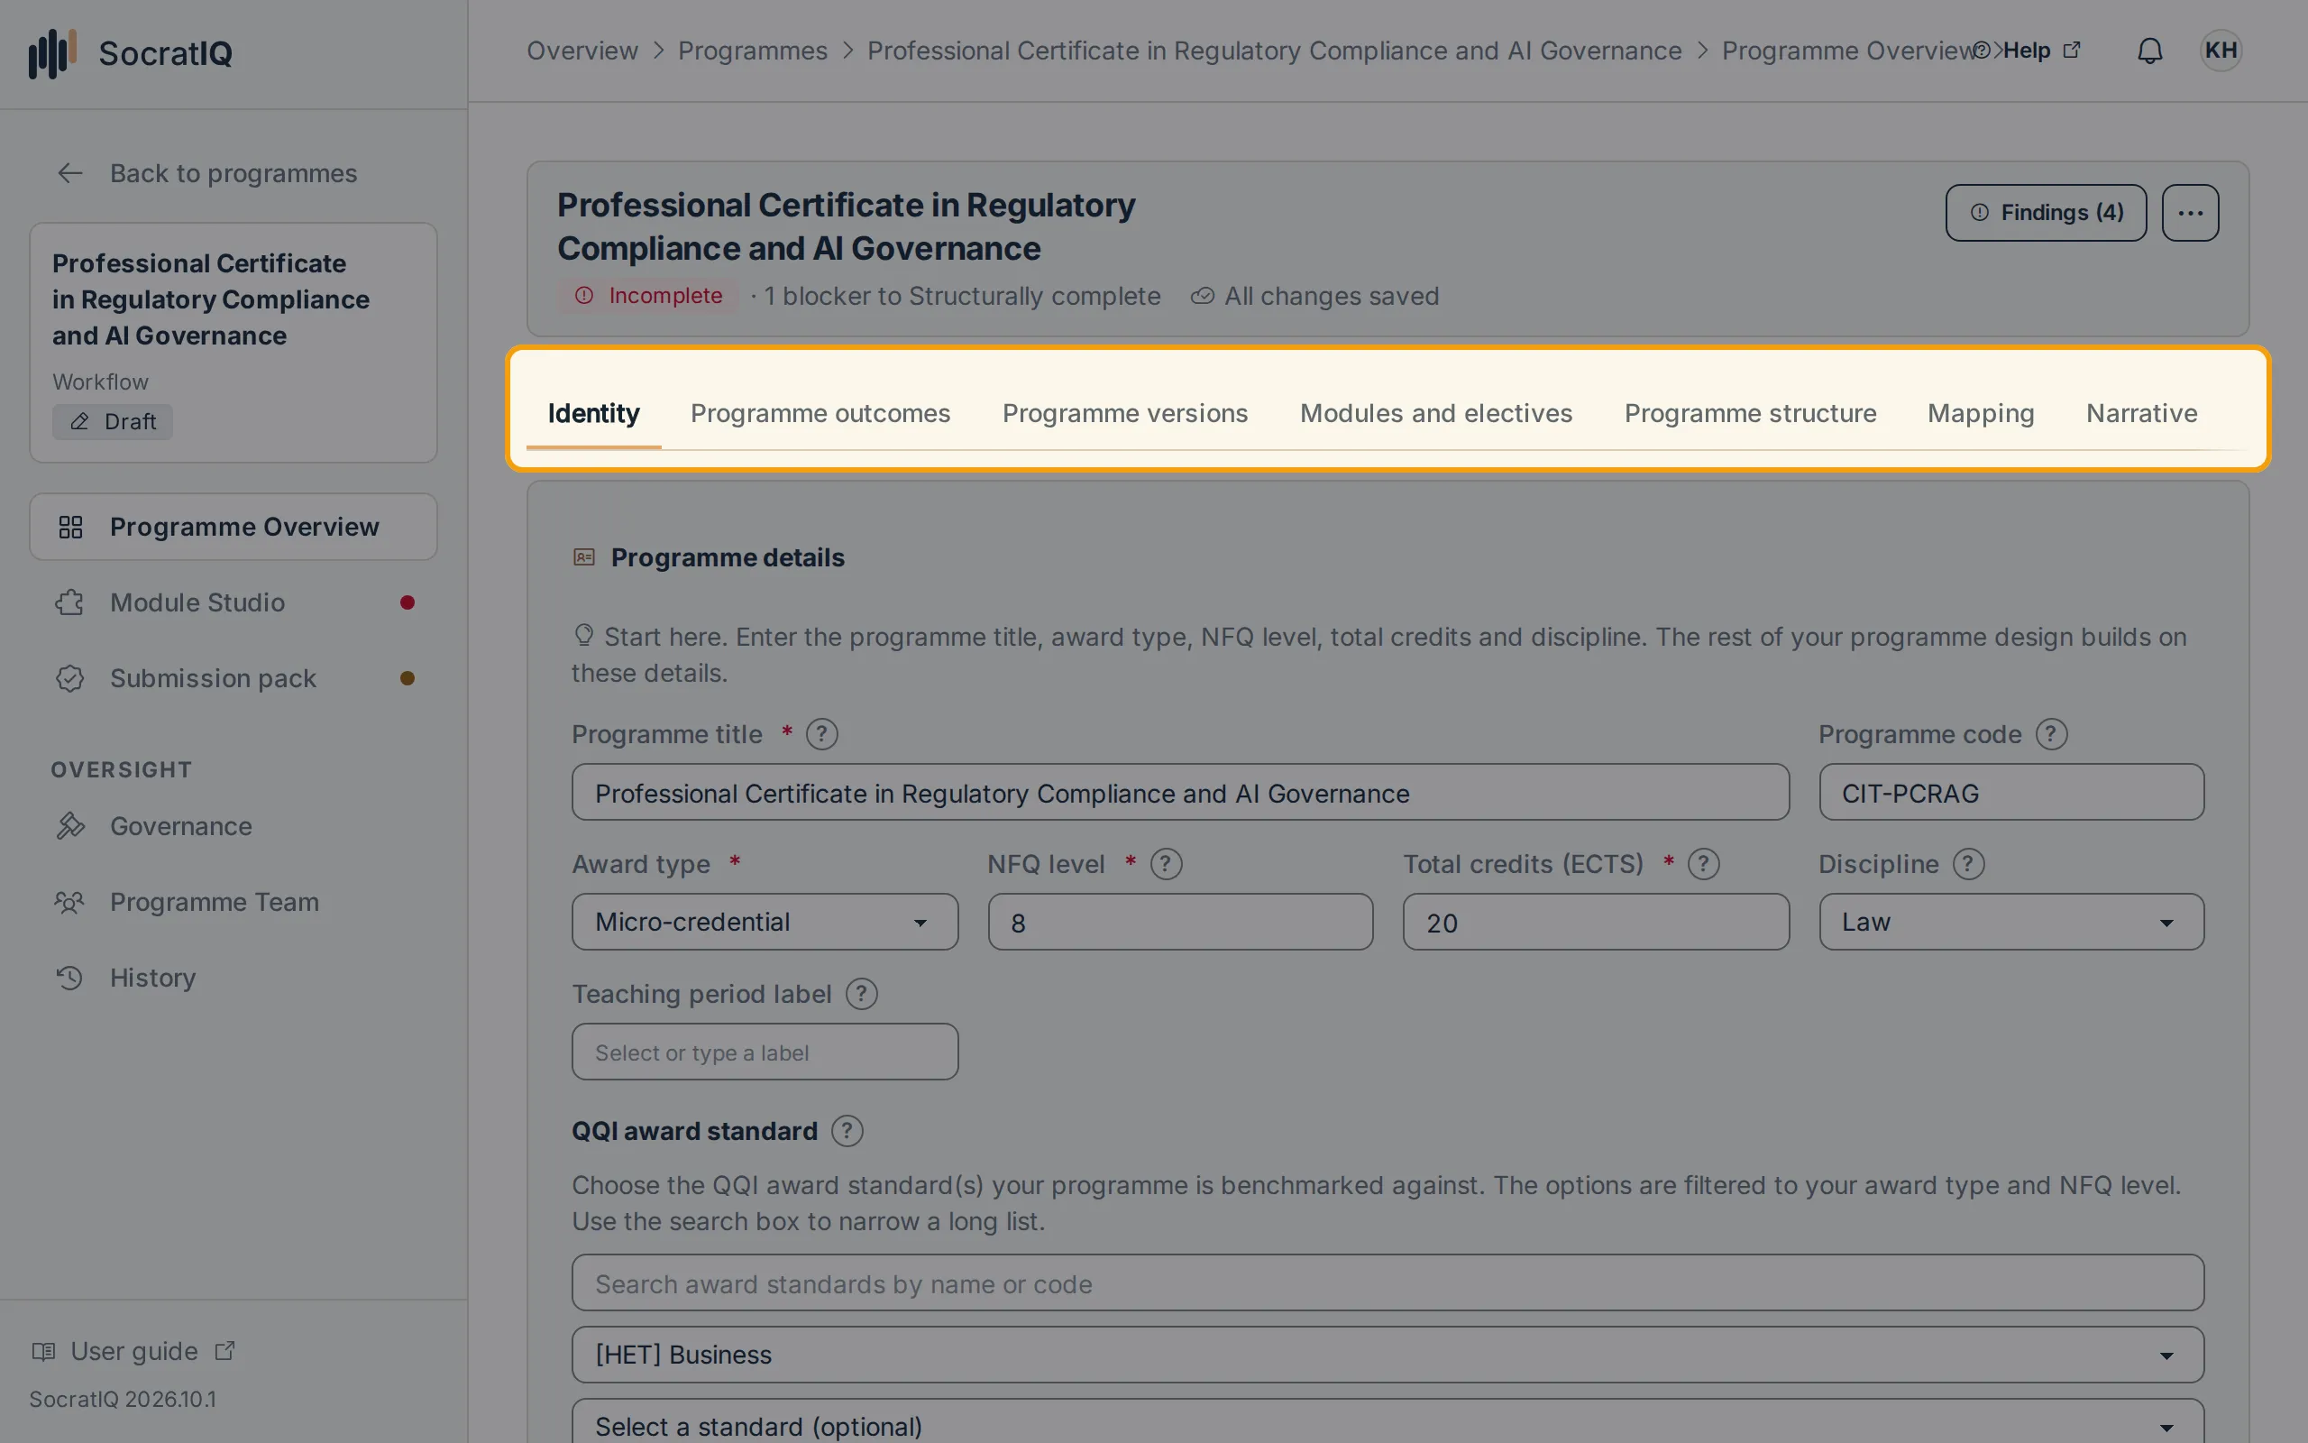Switch to the Programme outcomes tab
This screenshot has height=1443, width=2308.
coord(820,413)
